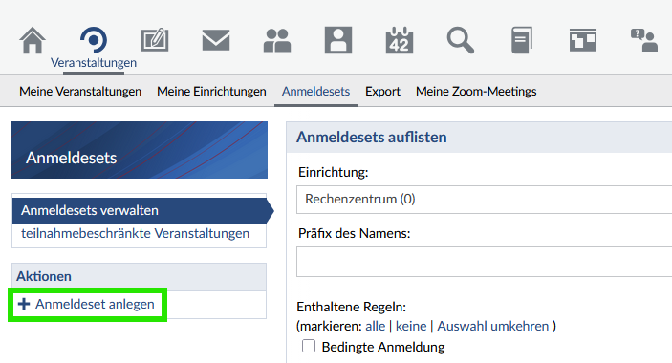Open the Export tab
The width and height of the screenshot is (672, 363).
click(x=382, y=91)
